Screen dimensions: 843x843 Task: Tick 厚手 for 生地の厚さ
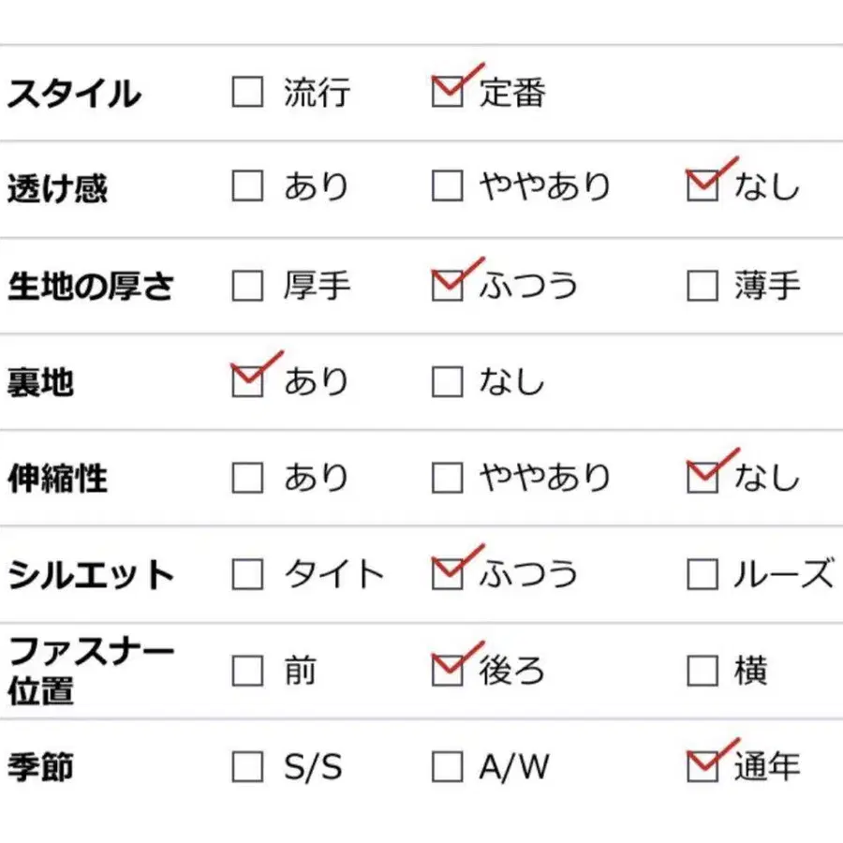tap(247, 285)
